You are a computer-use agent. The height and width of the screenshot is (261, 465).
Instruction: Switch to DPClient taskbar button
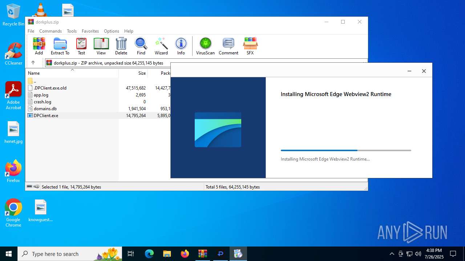click(220, 254)
